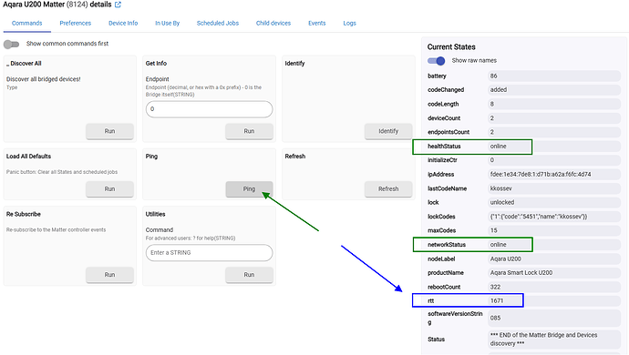The width and height of the screenshot is (629, 355).
Task: Click the Aqara U200 Matter details title
Action: coord(57,5)
